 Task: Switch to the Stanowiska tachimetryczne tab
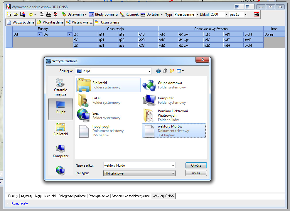click(131, 196)
